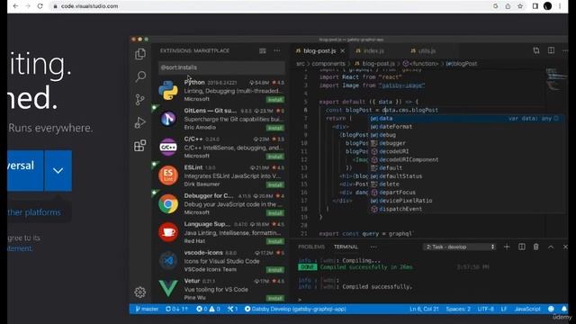Open the Extensions Marketplace more actions ellipsis
The width and height of the screenshot is (576, 324).
click(277, 50)
